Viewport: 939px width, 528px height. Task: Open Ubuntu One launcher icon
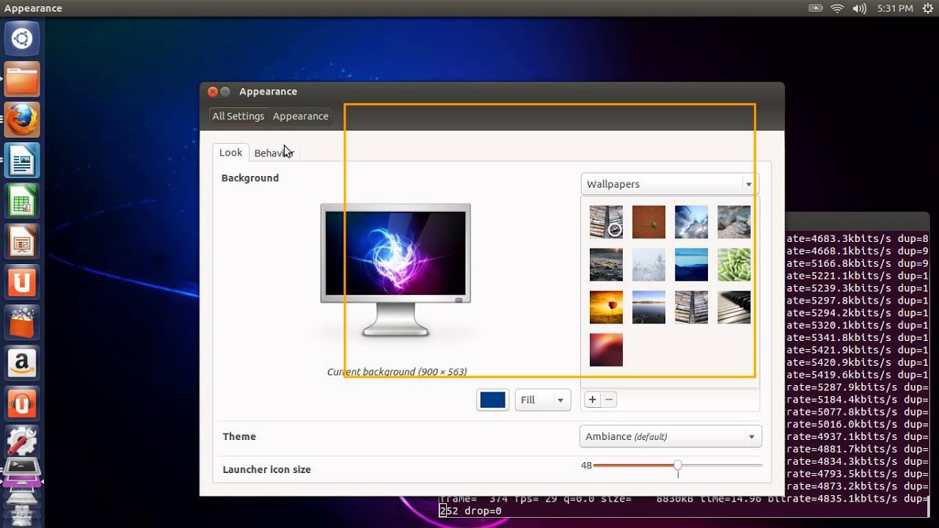[22, 282]
